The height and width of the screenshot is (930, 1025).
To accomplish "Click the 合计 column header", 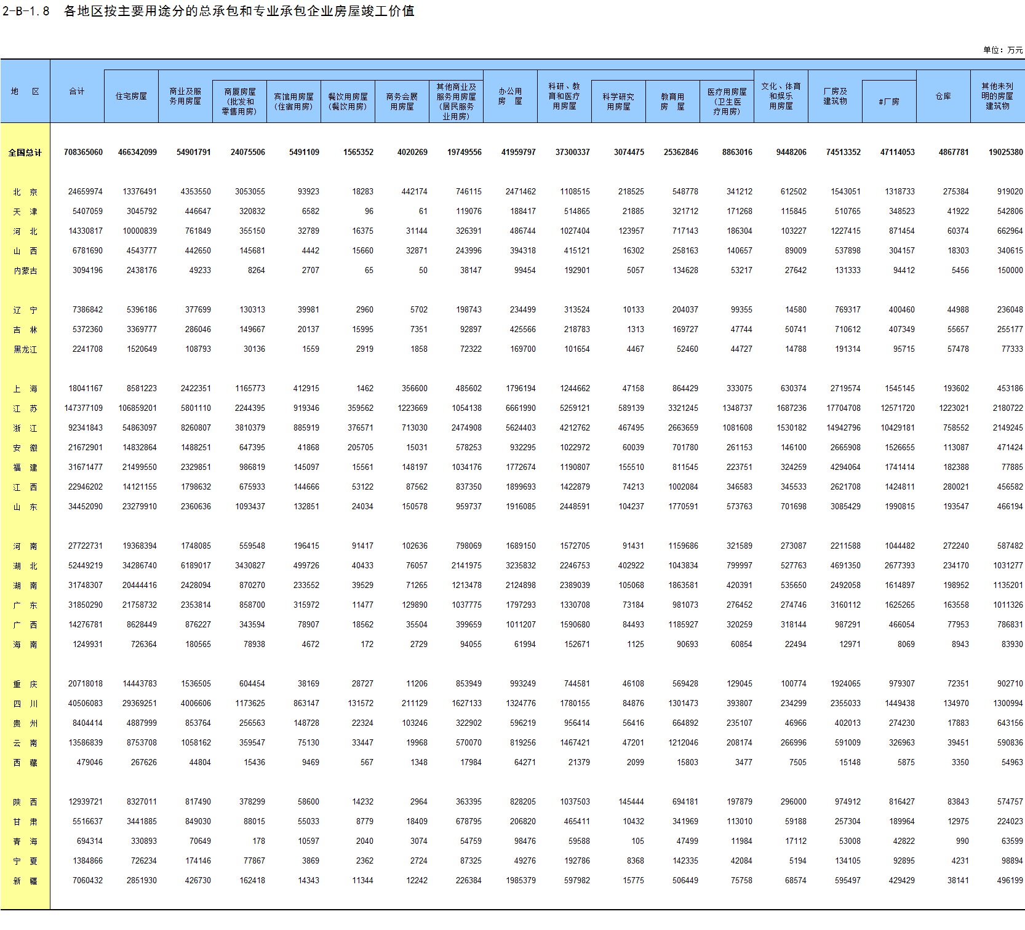I will pyautogui.click(x=77, y=91).
